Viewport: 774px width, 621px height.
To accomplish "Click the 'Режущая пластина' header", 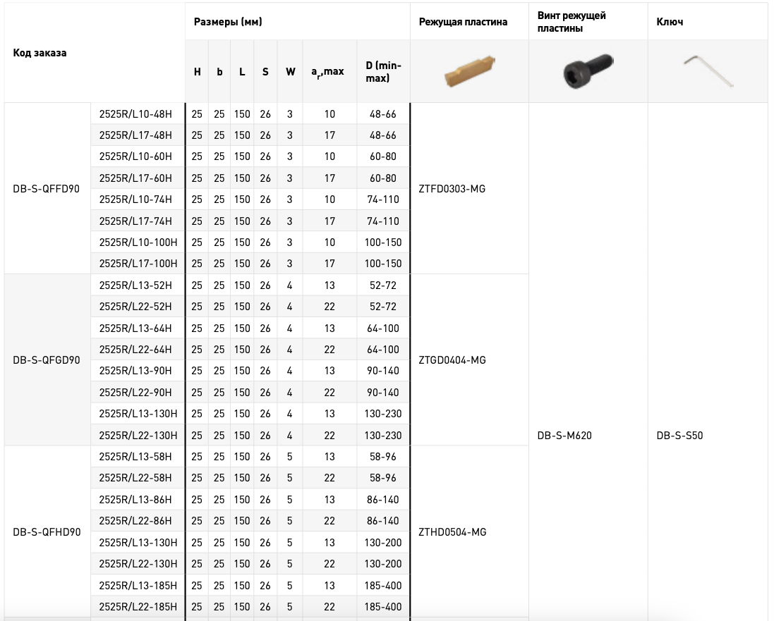I will (463, 22).
